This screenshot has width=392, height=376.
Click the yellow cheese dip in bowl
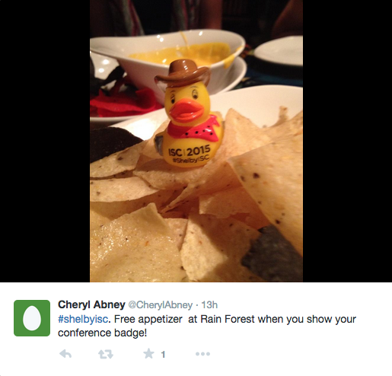181,53
